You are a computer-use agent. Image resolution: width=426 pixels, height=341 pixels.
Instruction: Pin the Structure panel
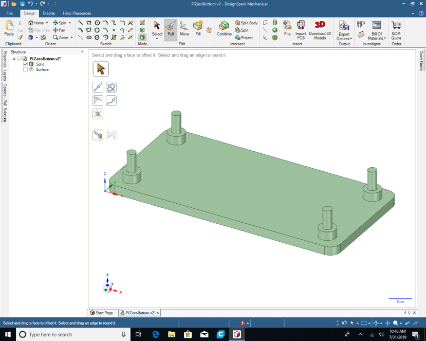(82, 51)
